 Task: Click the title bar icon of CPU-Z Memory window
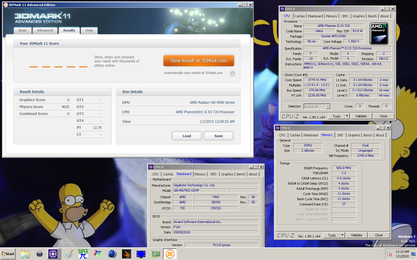click(277, 128)
